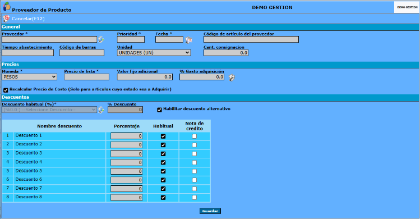
Task: Click the Valor fijo adicional field
Action: (x=145, y=77)
